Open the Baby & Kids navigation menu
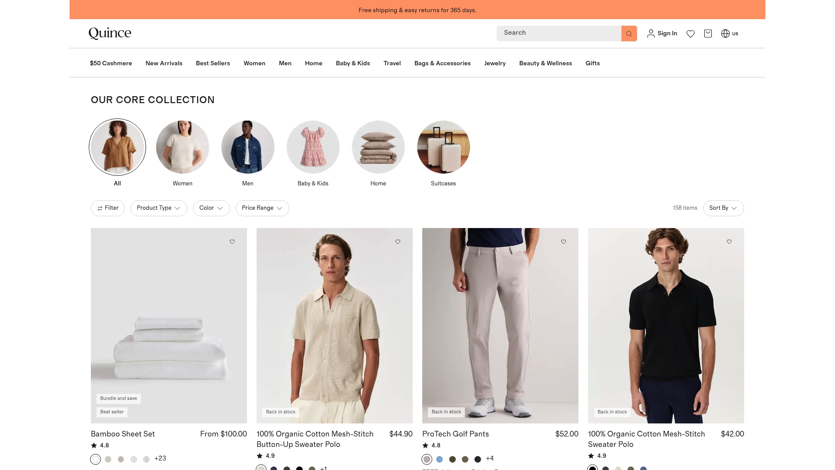This screenshot has width=835, height=470. 353,63
